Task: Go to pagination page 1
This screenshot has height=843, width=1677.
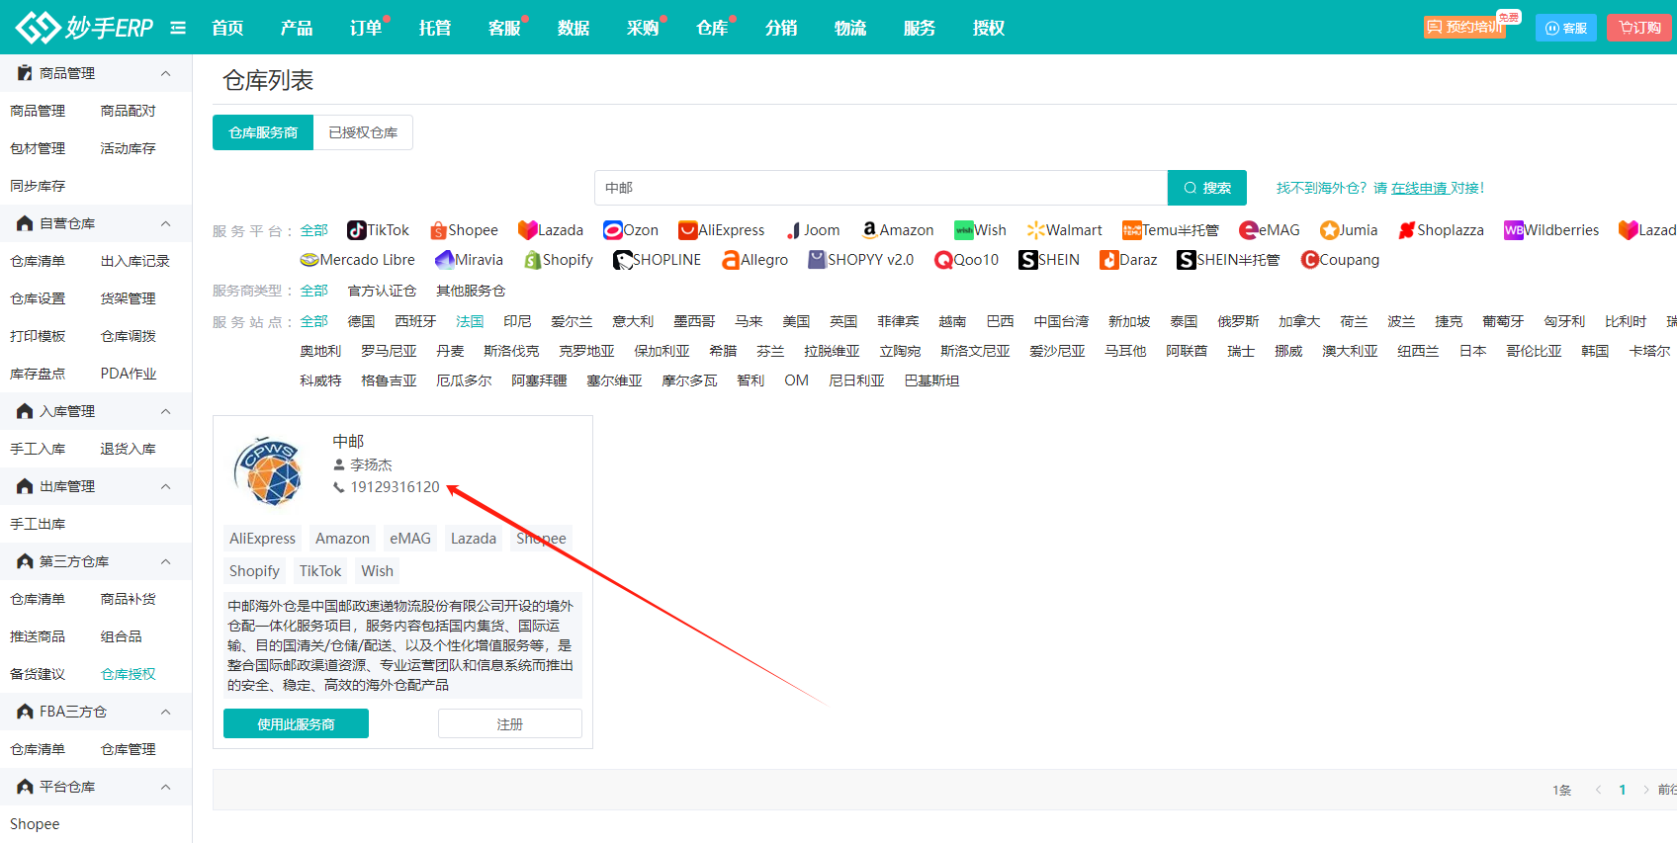Action: (1623, 790)
